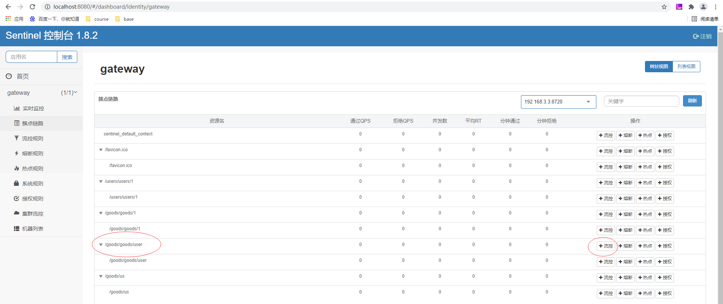
Task: Select child /users/users/1 resource row
Action: 400,199
